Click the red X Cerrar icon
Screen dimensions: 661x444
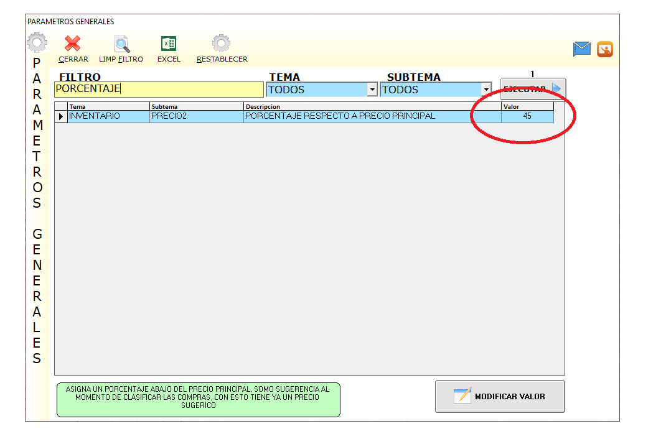coord(73,44)
